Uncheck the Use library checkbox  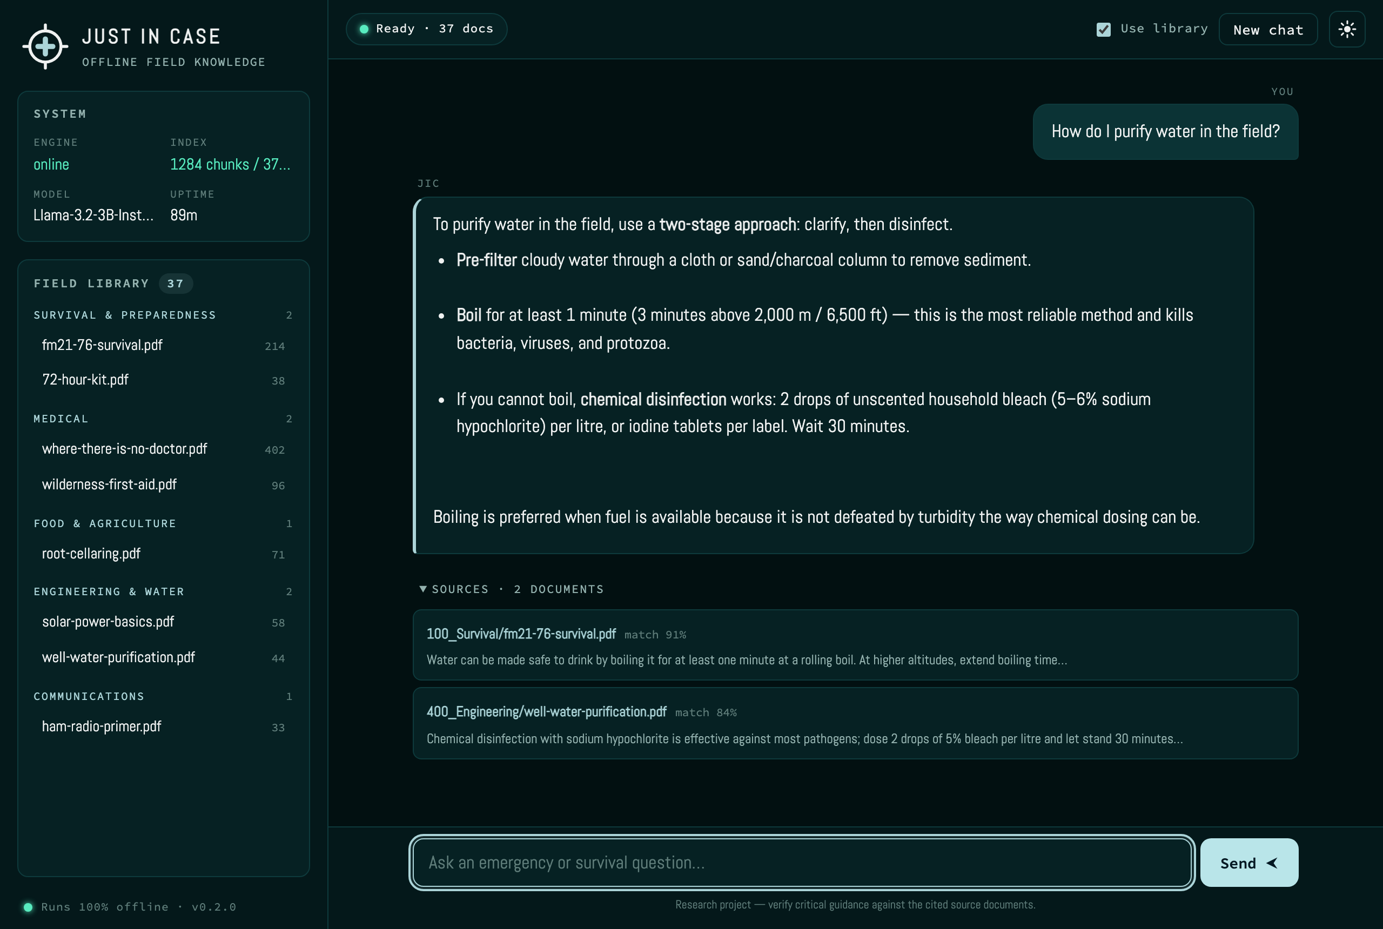point(1103,29)
